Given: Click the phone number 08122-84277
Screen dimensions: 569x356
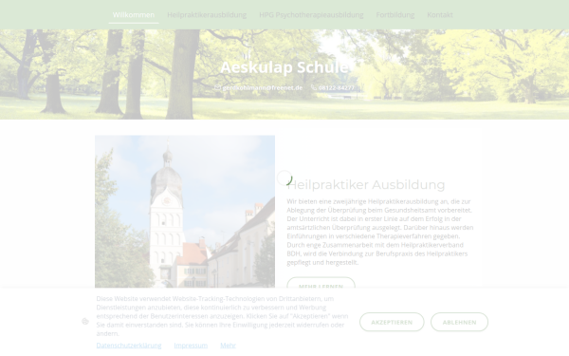Looking at the screenshot, I should 336,87.
